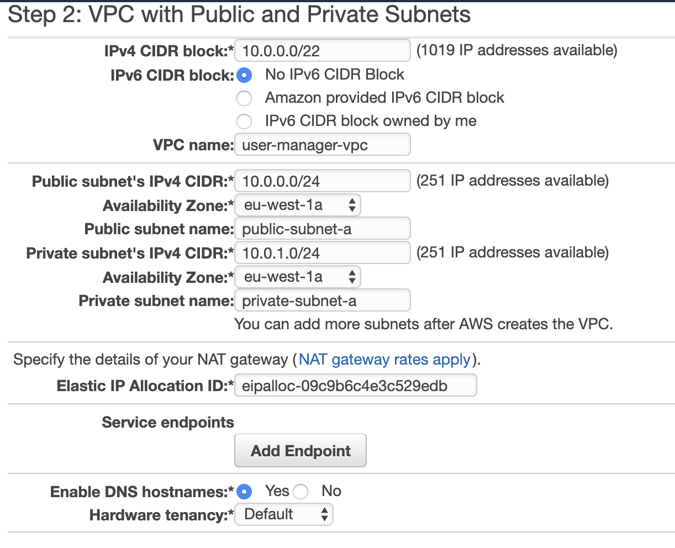Click the private subnet's IPv4 CIDR field
The height and width of the screenshot is (548, 675).
[323, 253]
